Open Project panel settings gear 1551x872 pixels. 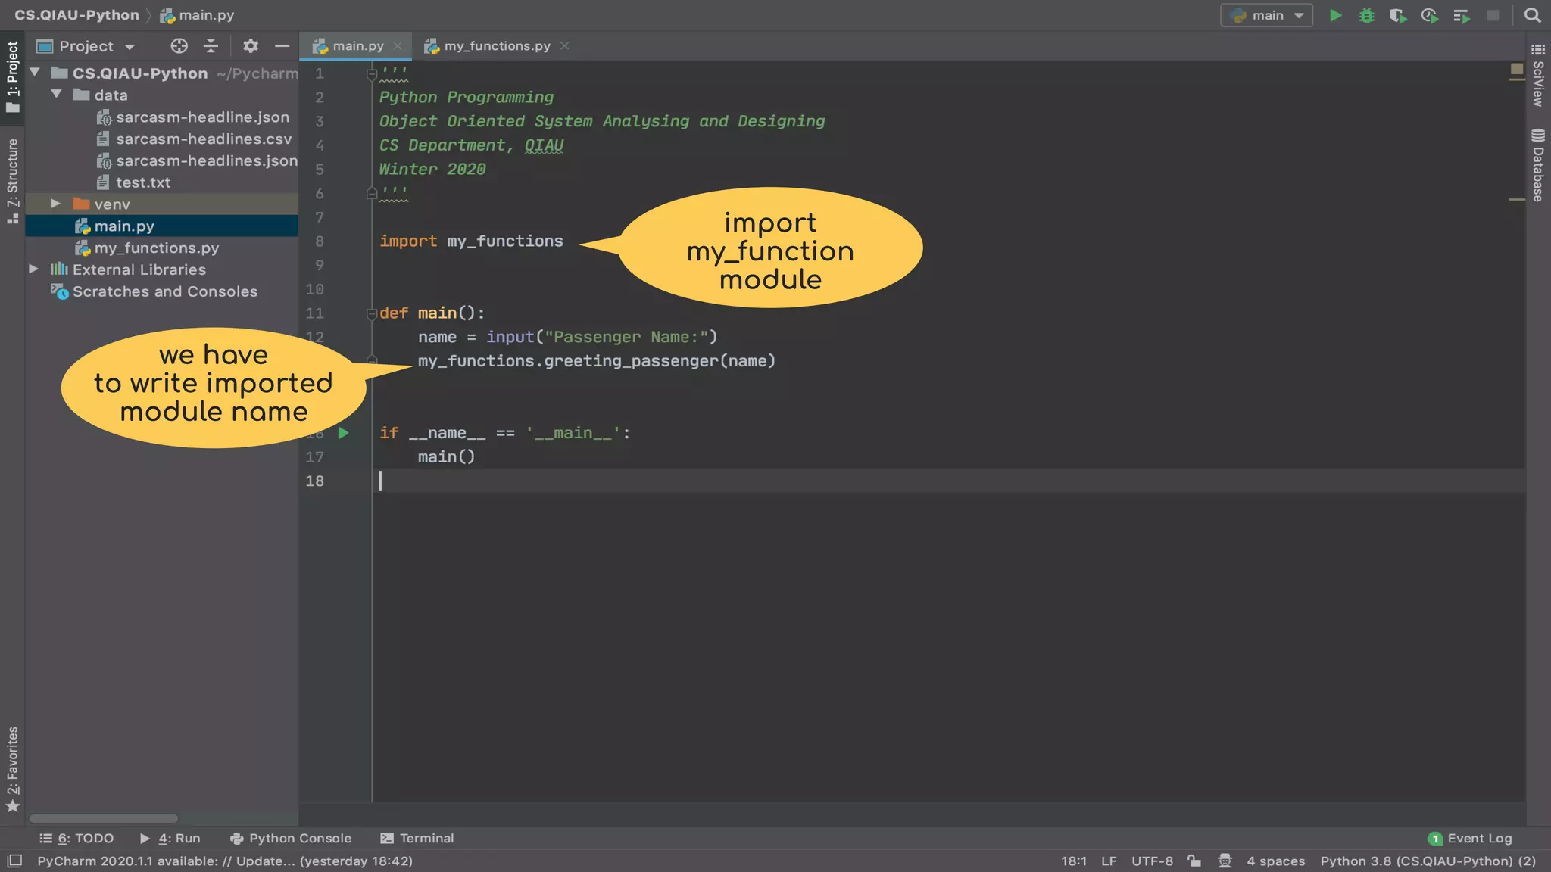(250, 46)
